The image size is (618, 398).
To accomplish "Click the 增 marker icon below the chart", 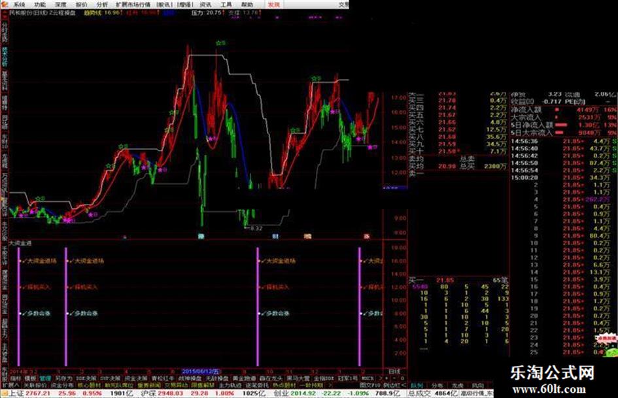I will 308,237.
